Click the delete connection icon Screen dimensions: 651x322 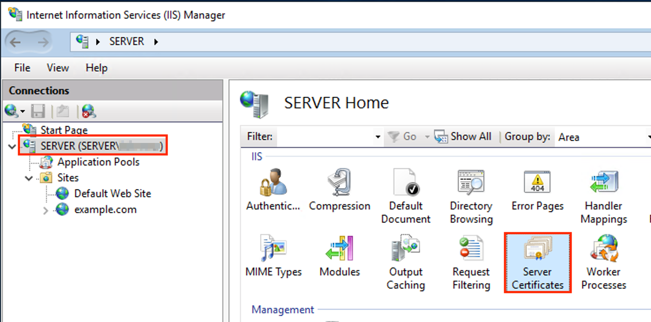coord(88,111)
